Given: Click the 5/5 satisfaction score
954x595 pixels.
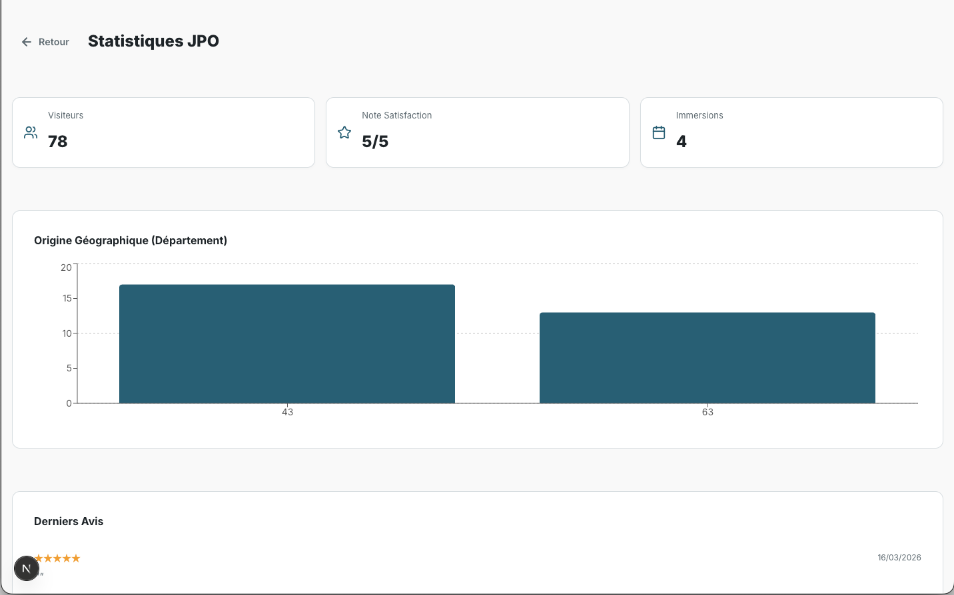Looking at the screenshot, I should tap(375, 141).
